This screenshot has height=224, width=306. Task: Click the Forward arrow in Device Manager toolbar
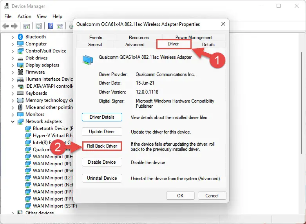pos(14,26)
